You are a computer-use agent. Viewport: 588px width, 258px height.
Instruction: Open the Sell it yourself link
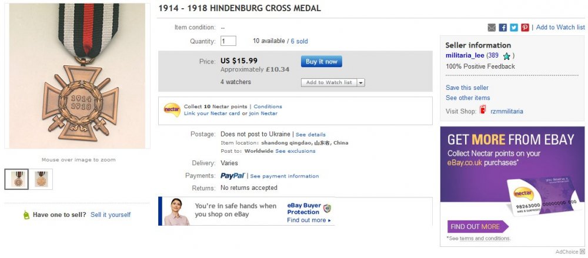click(x=111, y=215)
